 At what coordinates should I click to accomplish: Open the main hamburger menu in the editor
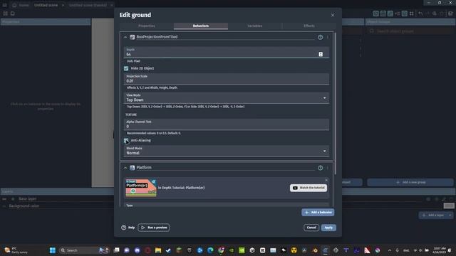(5, 5)
